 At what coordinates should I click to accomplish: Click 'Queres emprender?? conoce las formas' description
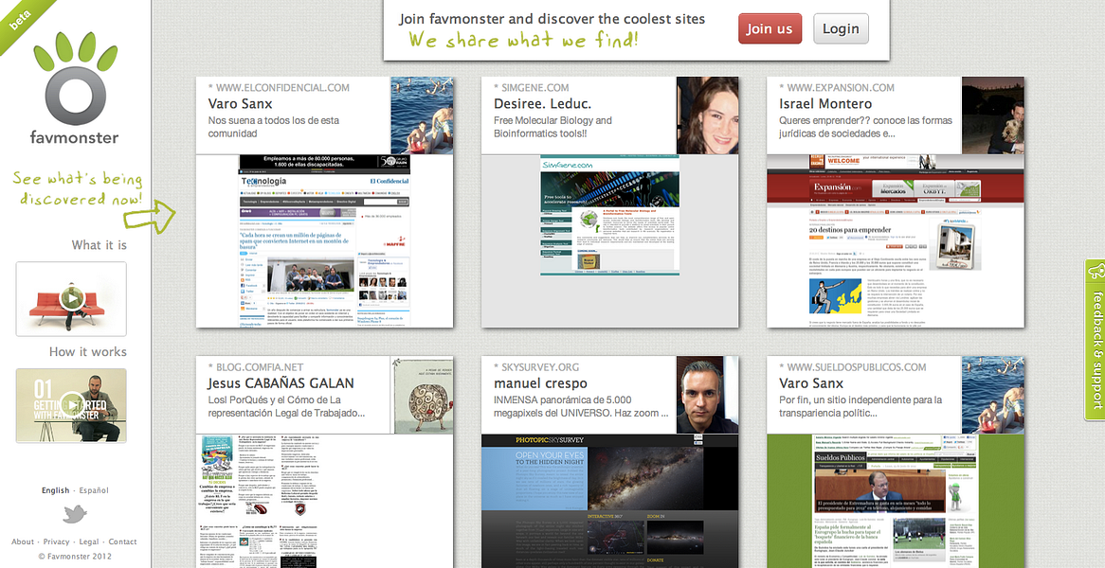[x=865, y=127]
